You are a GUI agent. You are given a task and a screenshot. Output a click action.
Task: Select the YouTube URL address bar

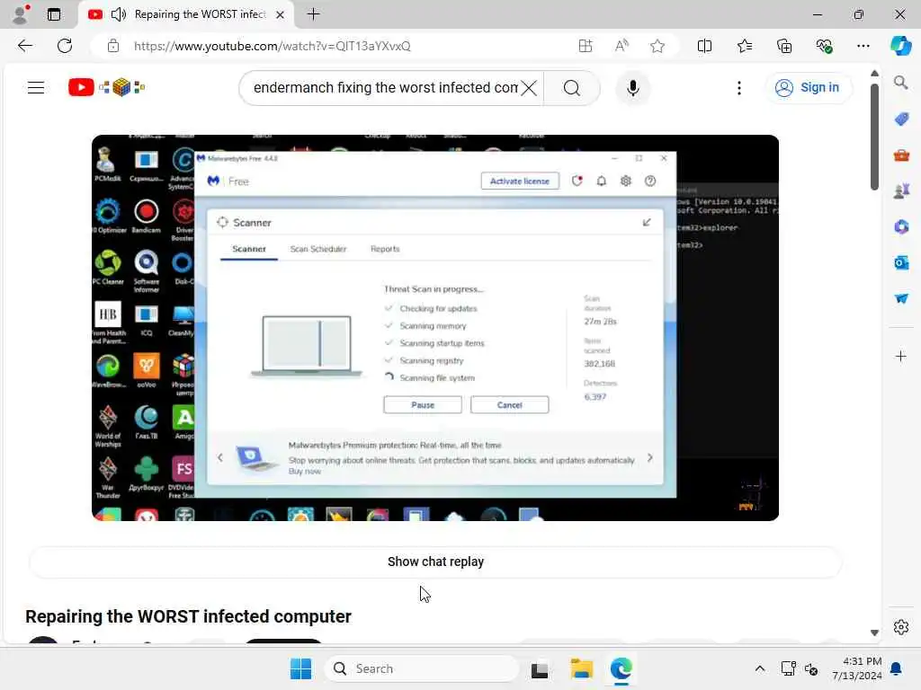click(x=272, y=46)
